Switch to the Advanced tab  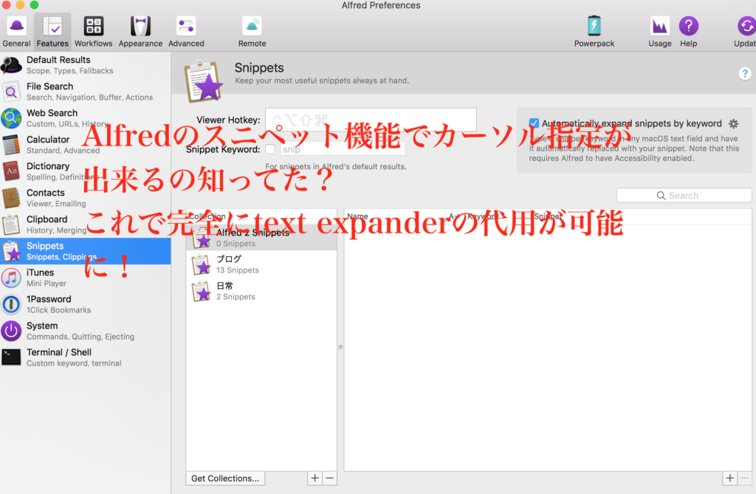point(186,32)
